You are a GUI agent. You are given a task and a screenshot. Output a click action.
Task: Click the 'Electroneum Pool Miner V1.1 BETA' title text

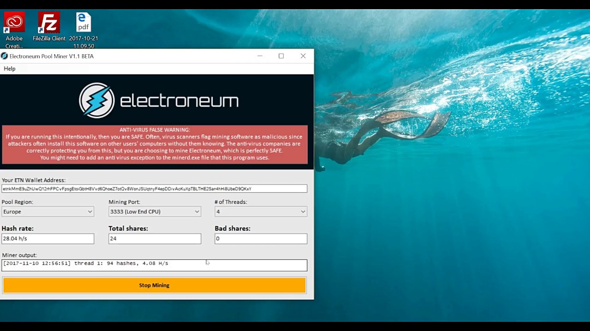coord(52,56)
